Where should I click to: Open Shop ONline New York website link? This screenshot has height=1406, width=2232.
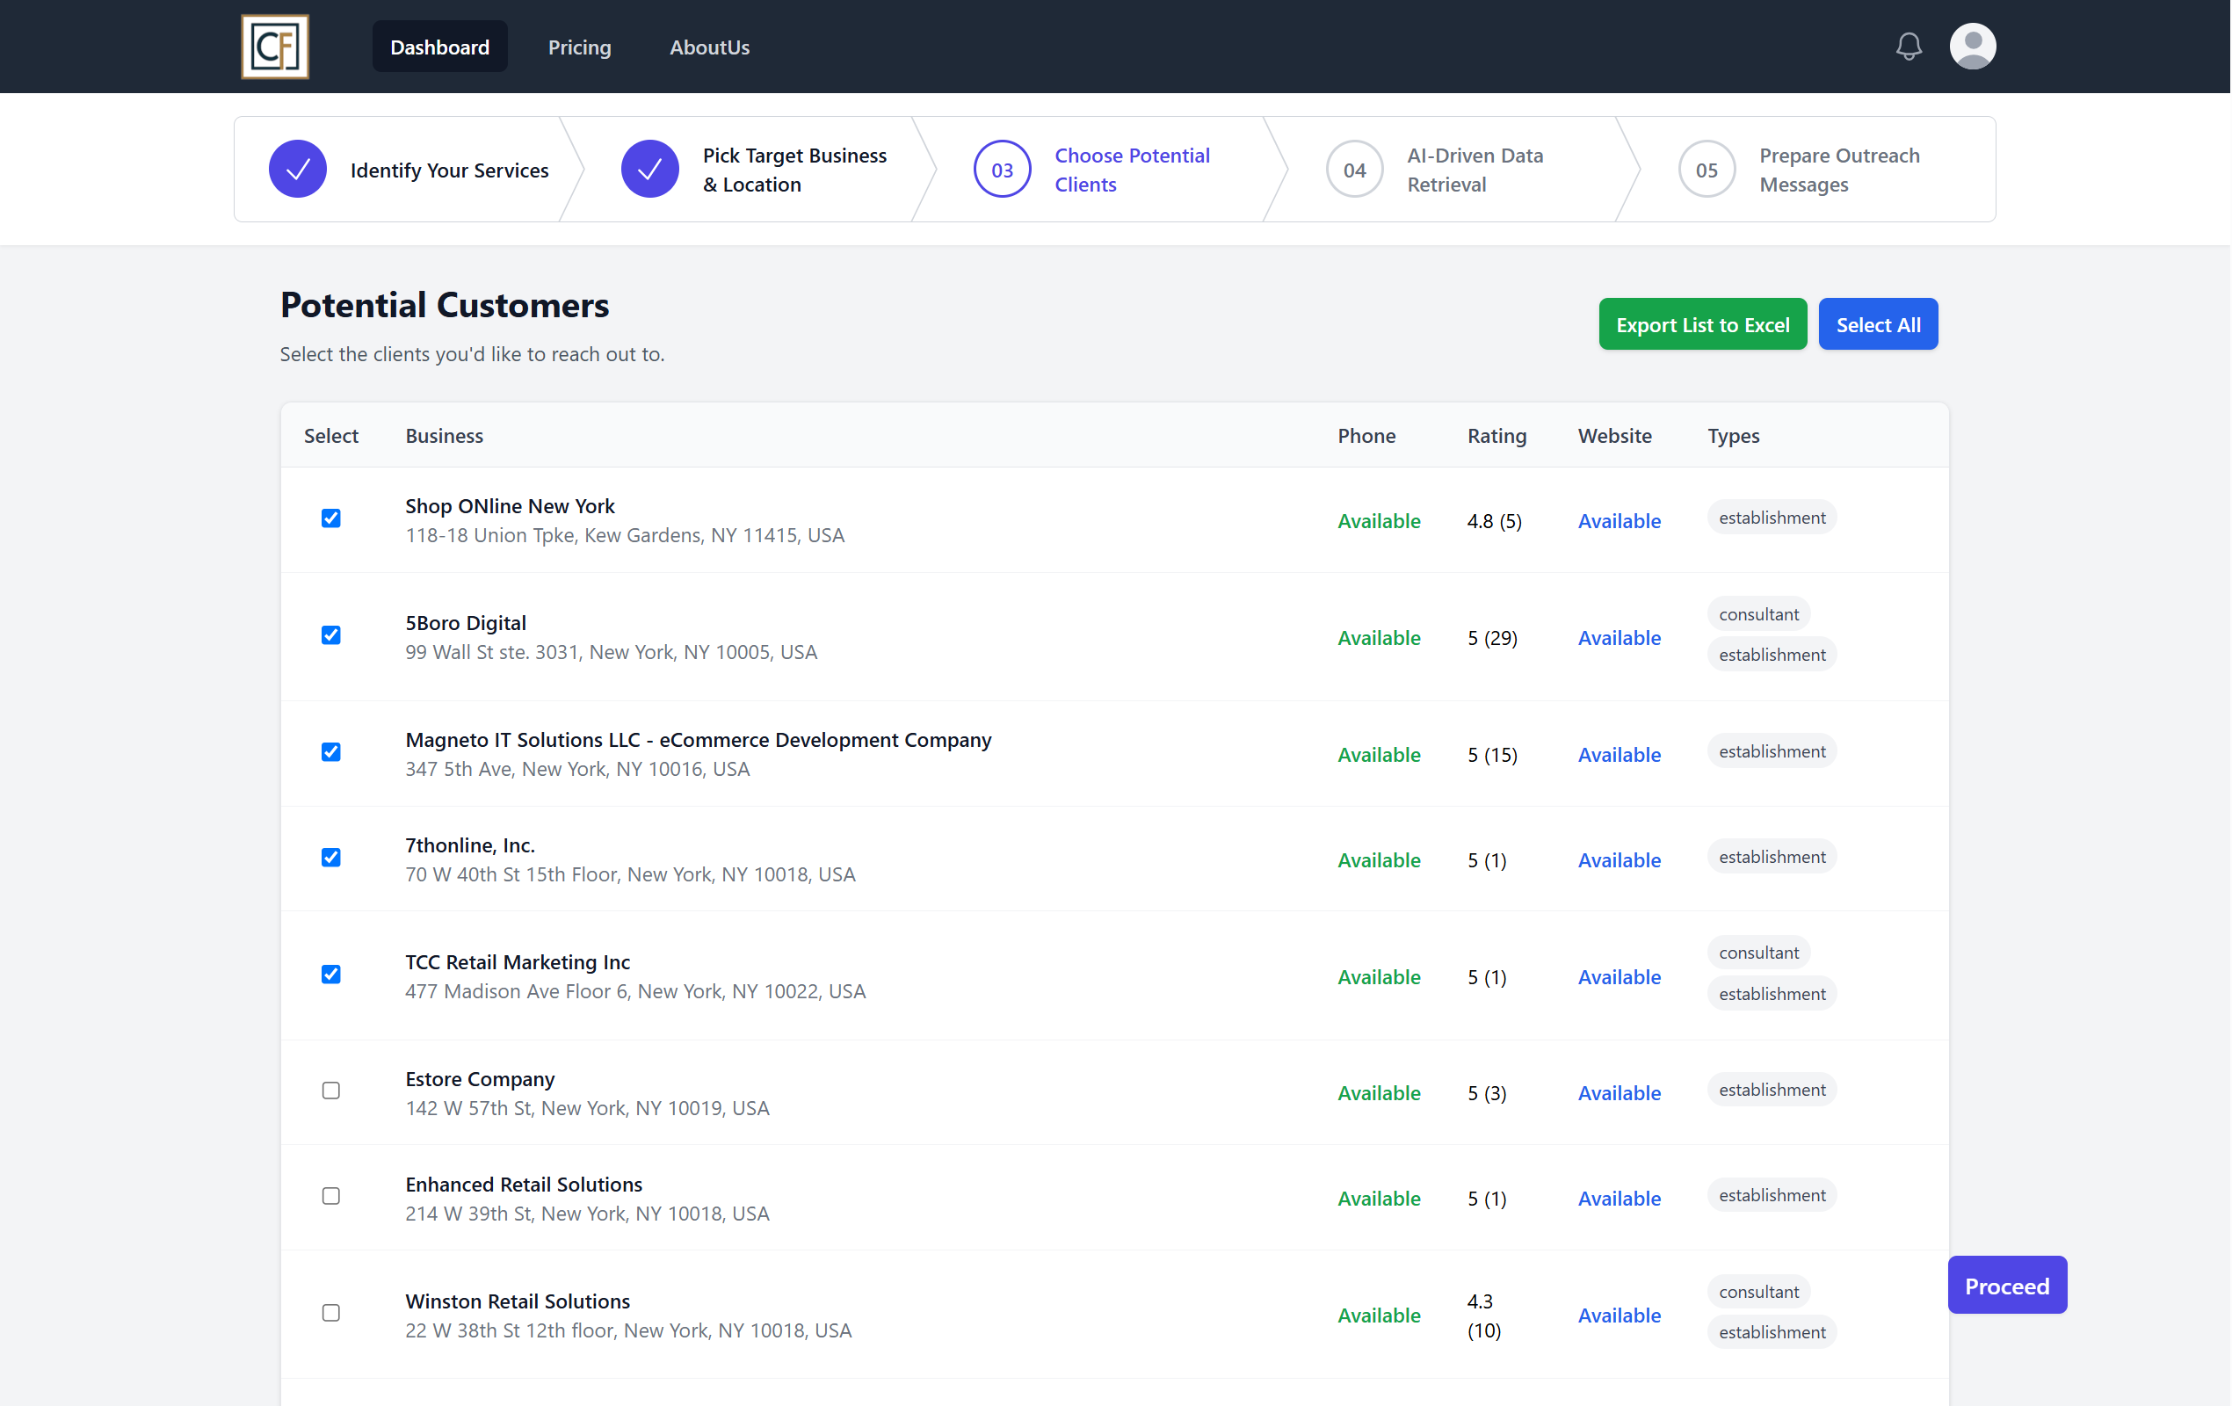tap(1619, 521)
